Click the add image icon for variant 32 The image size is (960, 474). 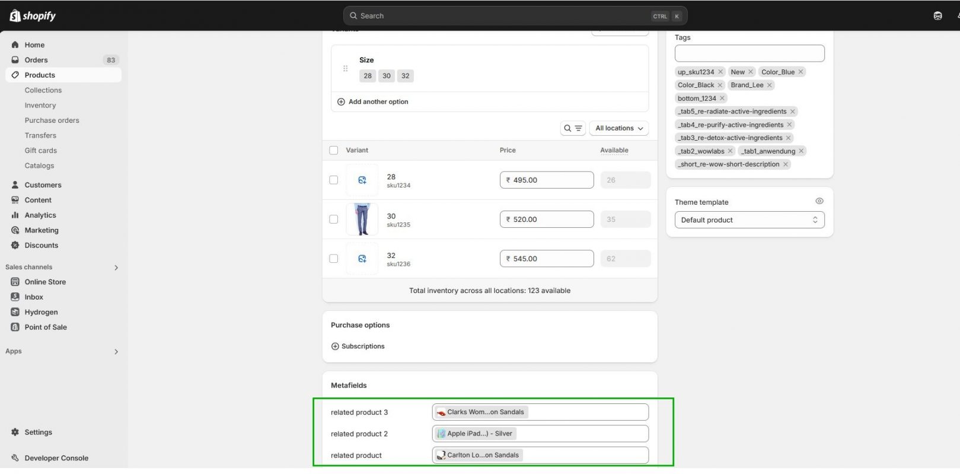tap(362, 259)
